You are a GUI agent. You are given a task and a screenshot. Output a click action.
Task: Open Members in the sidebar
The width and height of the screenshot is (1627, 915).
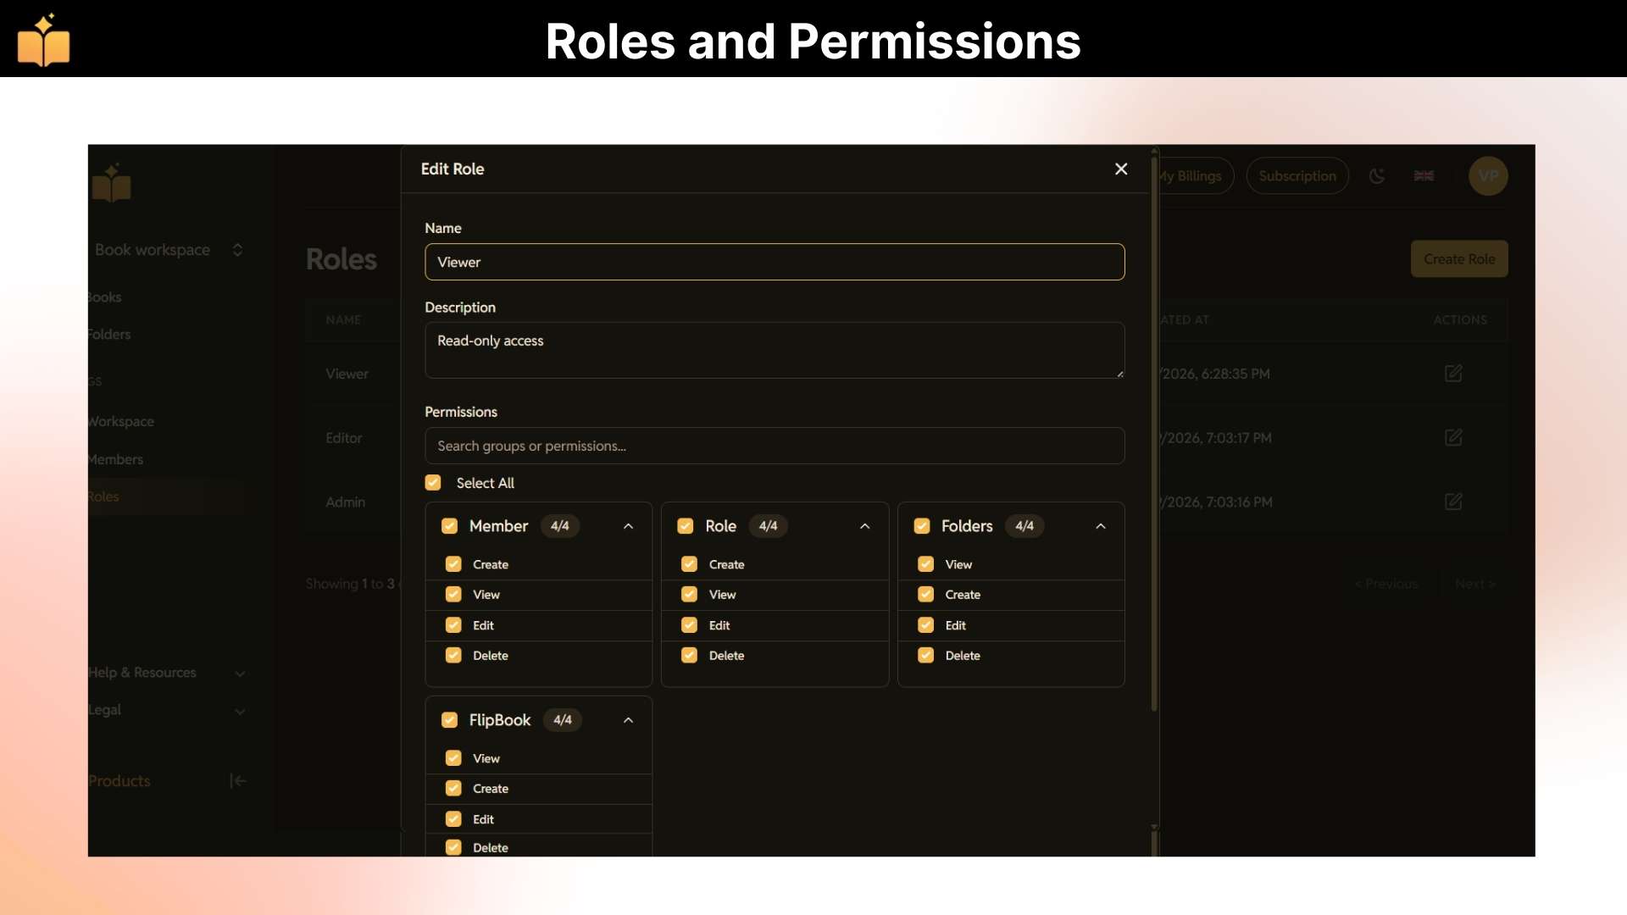pos(115,459)
